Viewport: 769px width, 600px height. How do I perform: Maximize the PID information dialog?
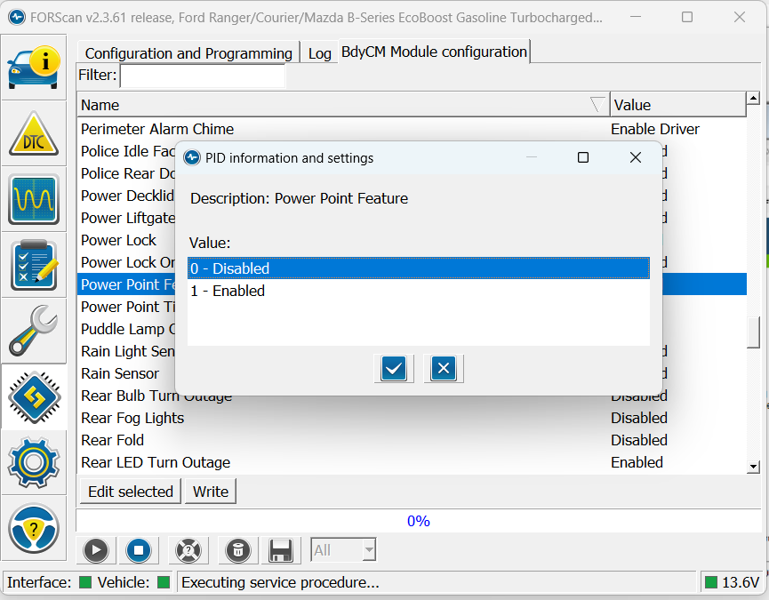pyautogui.click(x=583, y=157)
